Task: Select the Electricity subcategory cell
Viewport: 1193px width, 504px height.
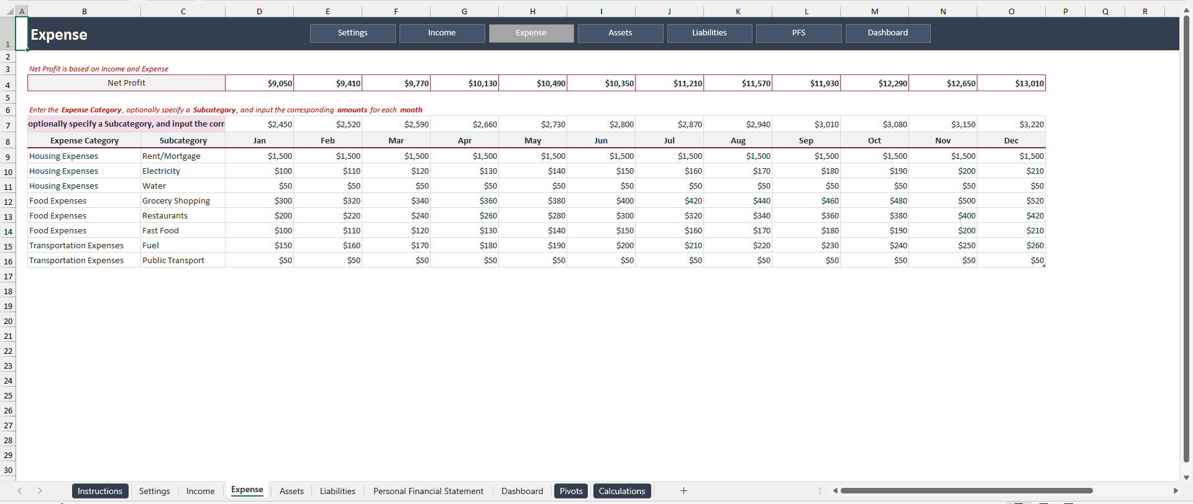Action: [183, 171]
